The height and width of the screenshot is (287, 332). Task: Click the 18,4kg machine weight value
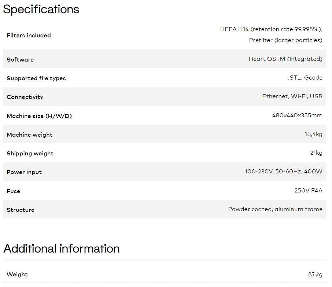point(313,134)
